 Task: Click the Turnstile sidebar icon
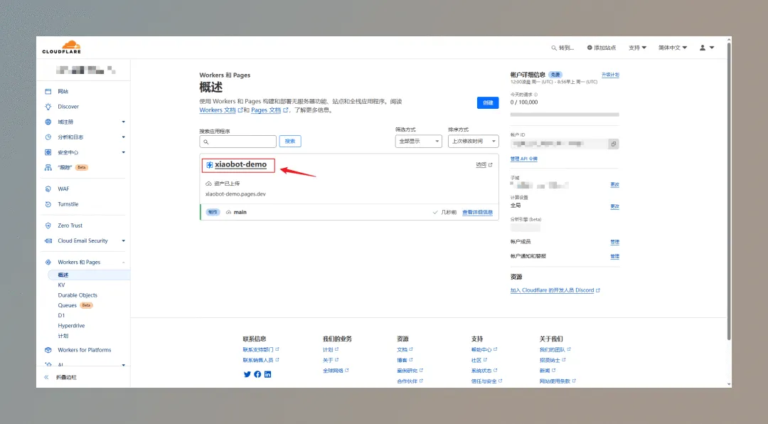[48, 204]
